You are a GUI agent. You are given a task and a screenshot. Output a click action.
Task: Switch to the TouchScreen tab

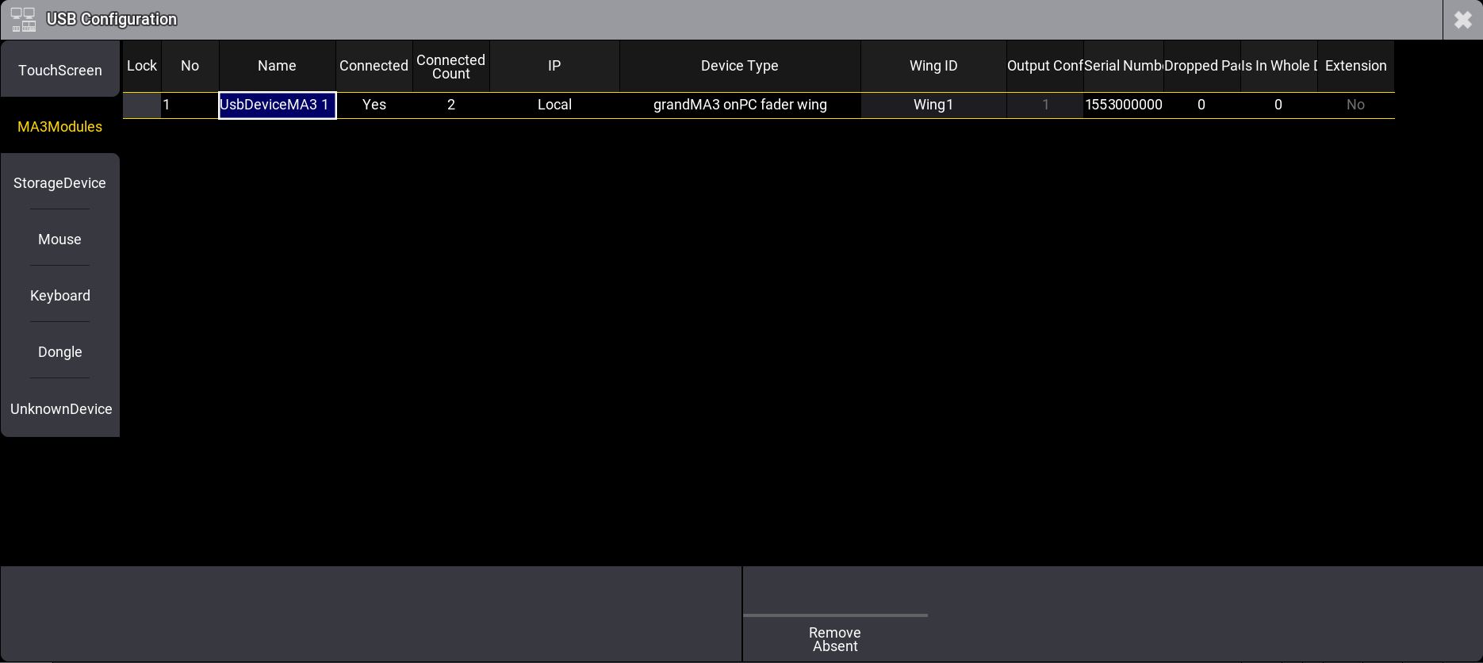click(x=60, y=71)
